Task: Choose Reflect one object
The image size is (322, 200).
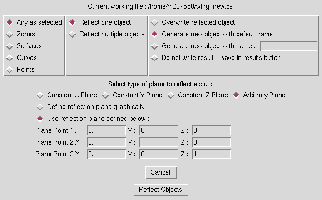Action: coord(72,22)
